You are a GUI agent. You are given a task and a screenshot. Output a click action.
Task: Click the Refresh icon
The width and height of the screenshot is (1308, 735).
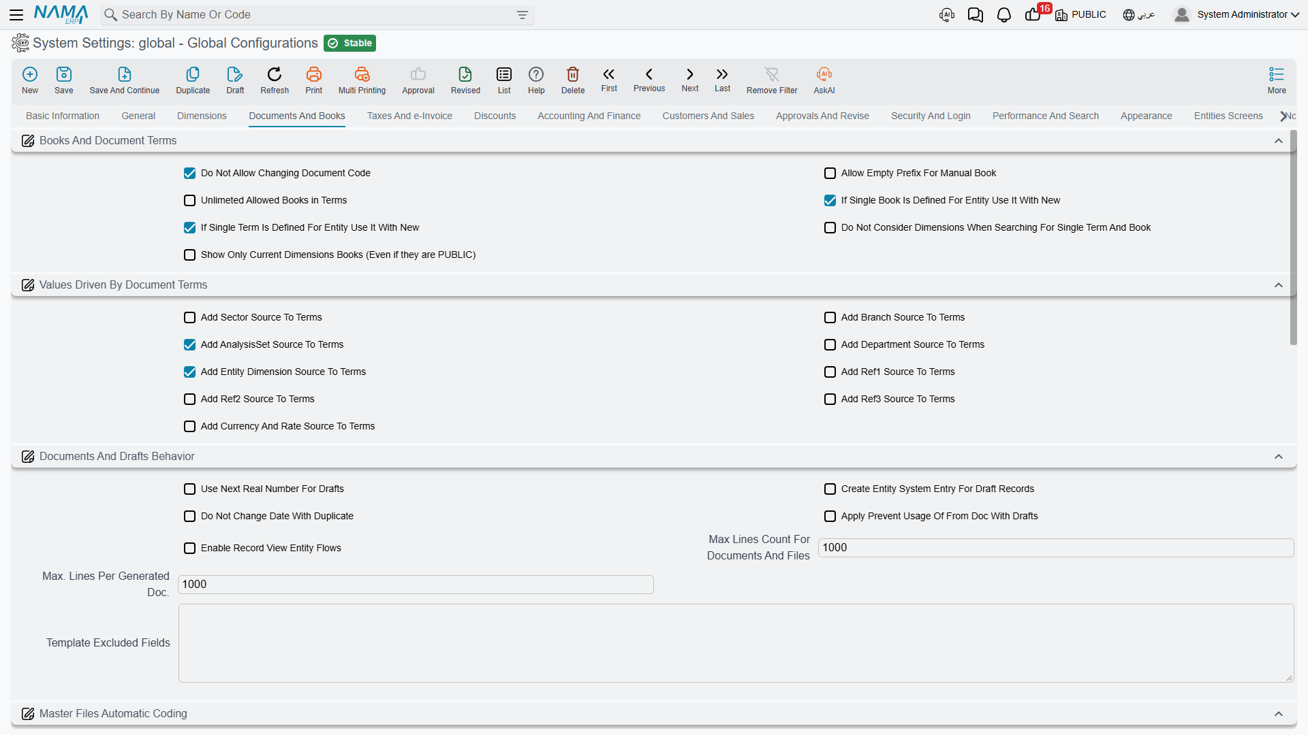click(275, 74)
